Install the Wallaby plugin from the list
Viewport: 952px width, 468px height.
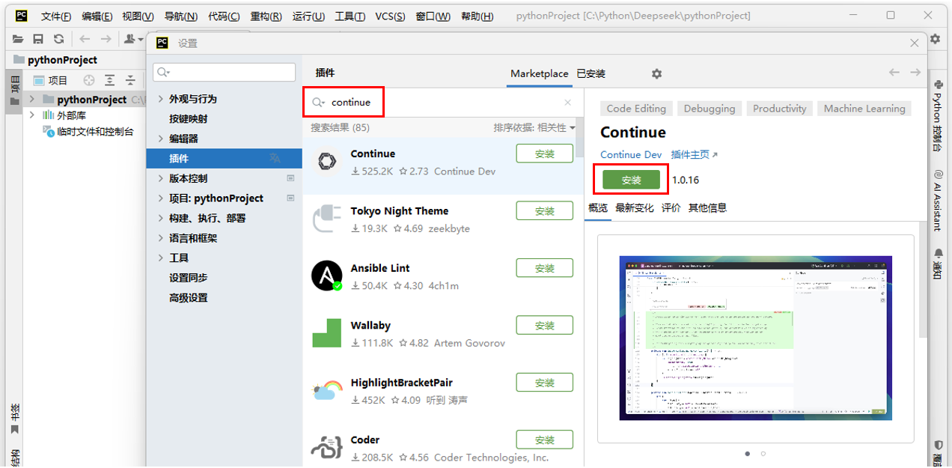[545, 325]
